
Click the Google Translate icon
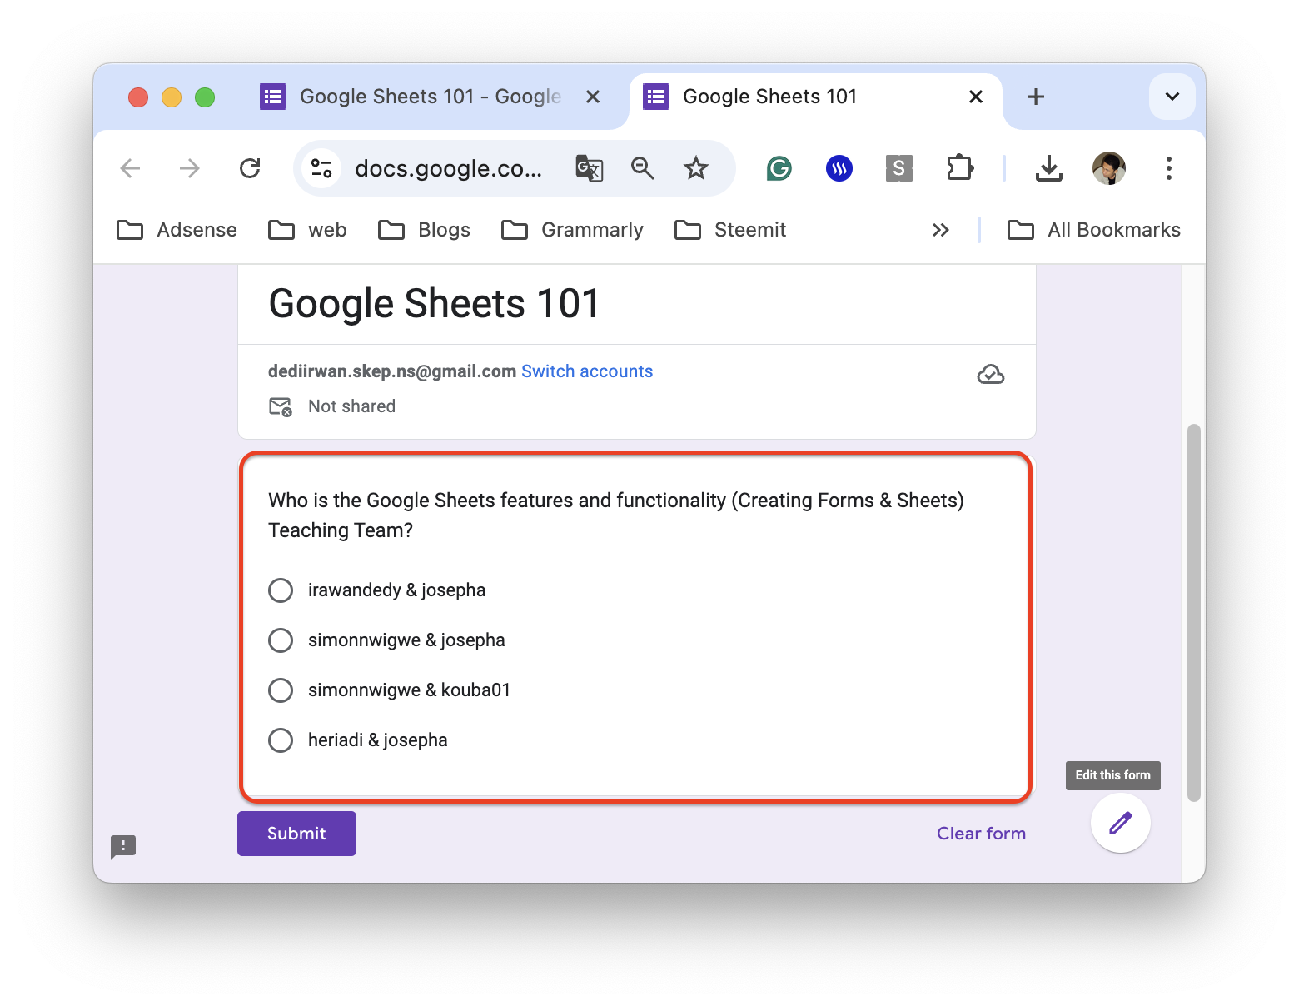590,168
